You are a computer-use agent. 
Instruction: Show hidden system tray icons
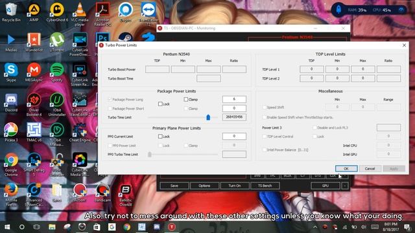315,227
